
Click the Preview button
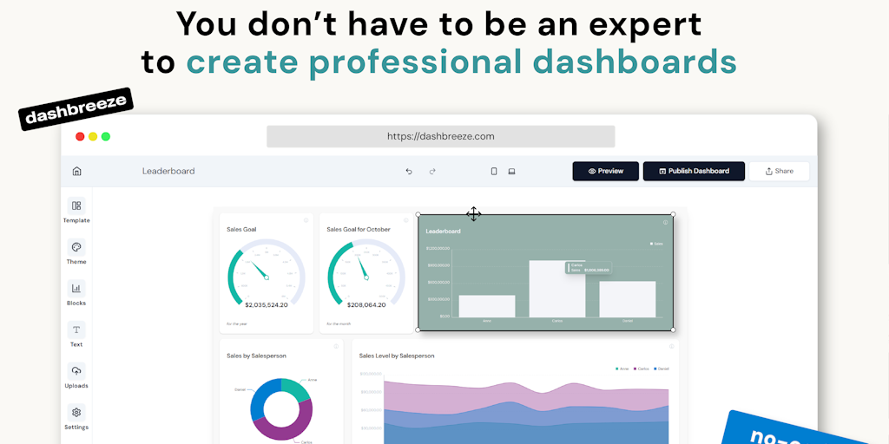(x=605, y=171)
